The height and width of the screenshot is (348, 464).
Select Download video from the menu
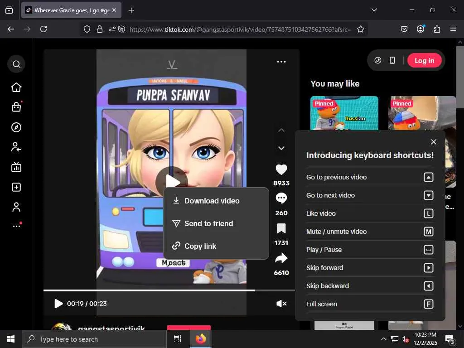tap(216, 201)
